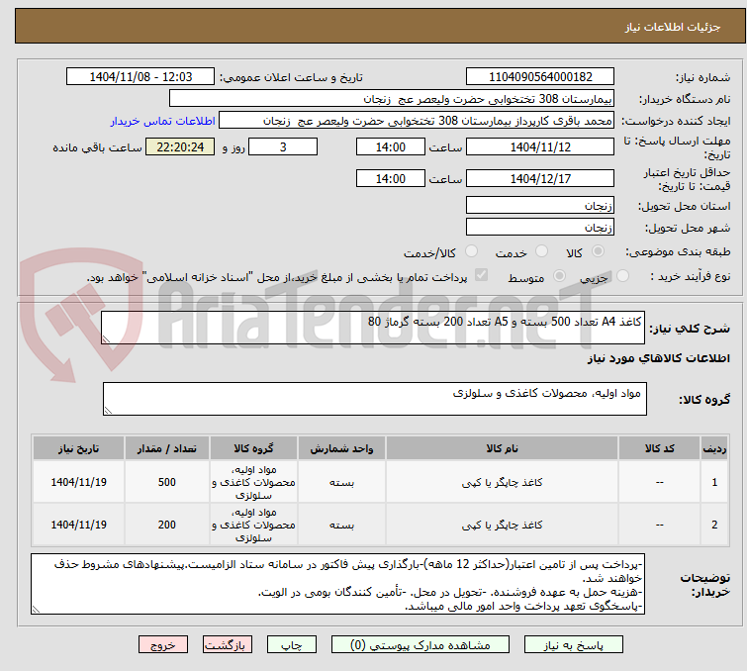Click the اطلاعات کالاهای مورد نیاز heading
This screenshot has width=747, height=671.
click(x=658, y=358)
